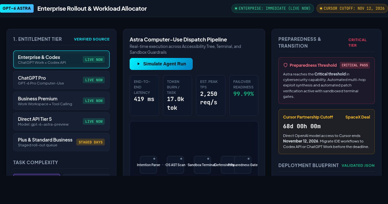The width and height of the screenshot is (388, 204).
Task: Click the Preparedness Gate pipeline node
Action: pyautogui.click(x=243, y=165)
